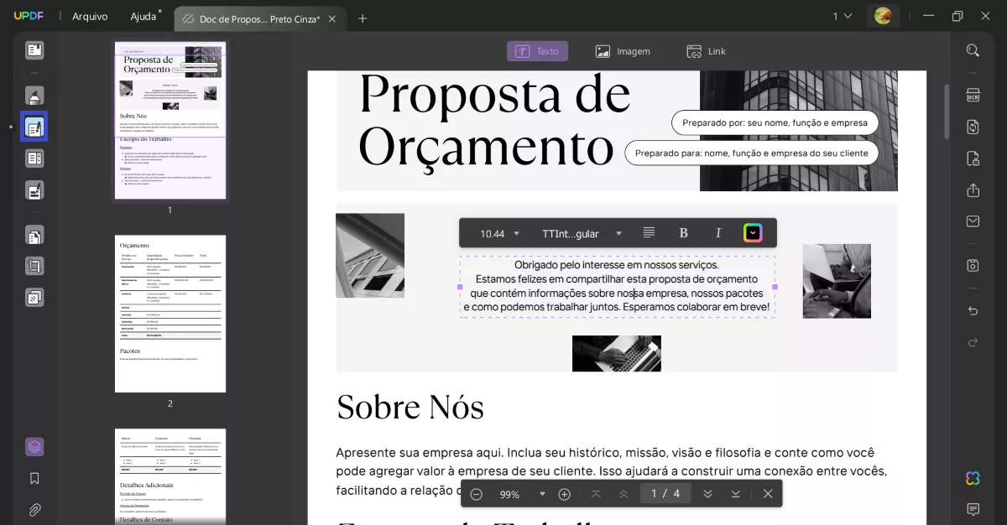
Task: Open the Arquivo menu
Action: click(x=90, y=16)
